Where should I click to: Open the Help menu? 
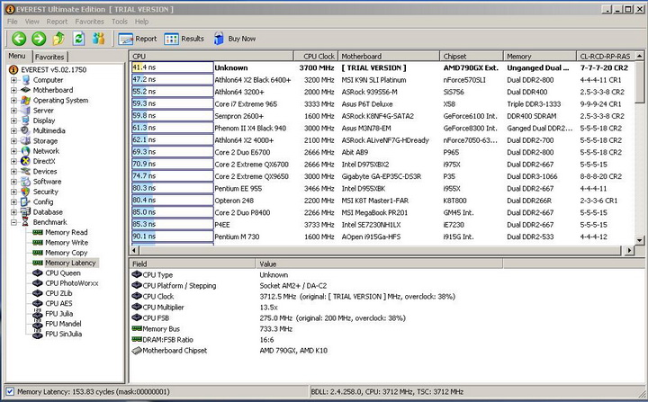click(x=141, y=22)
